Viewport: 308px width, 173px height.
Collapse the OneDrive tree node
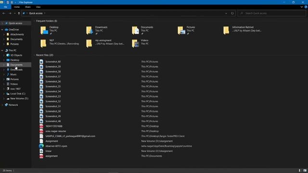coord(2,30)
